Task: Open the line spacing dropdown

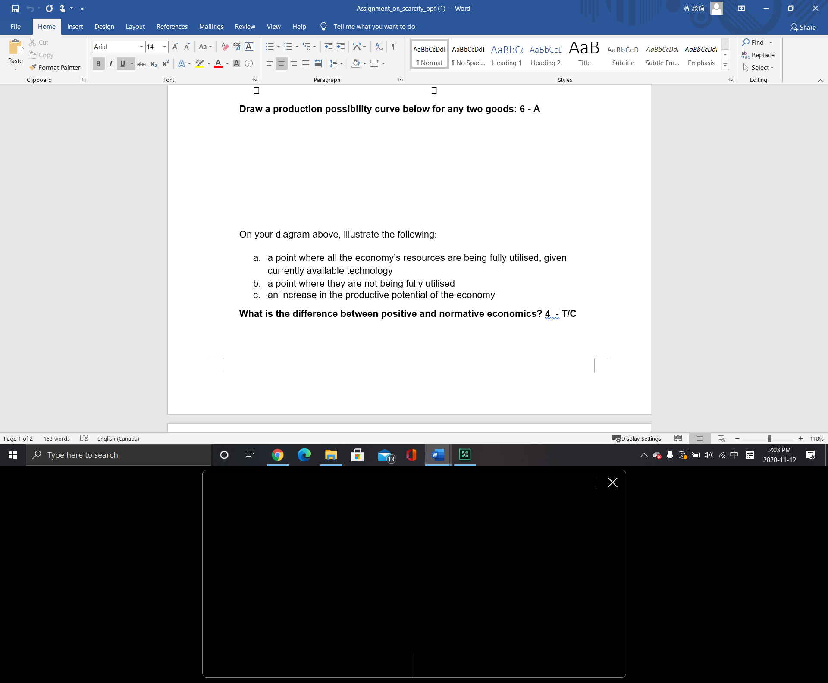Action: point(341,63)
